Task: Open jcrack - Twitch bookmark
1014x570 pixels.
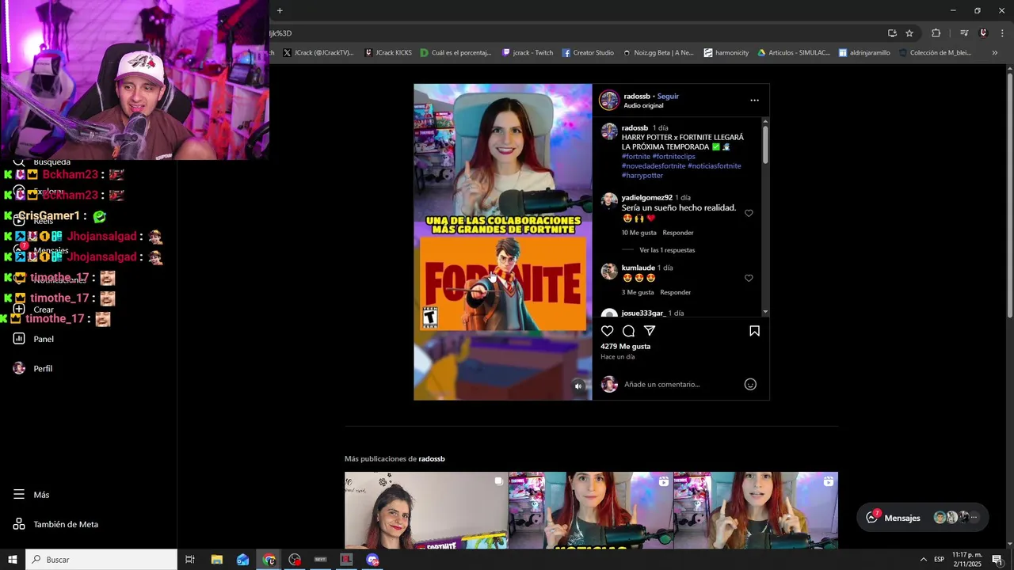Action: point(528,53)
